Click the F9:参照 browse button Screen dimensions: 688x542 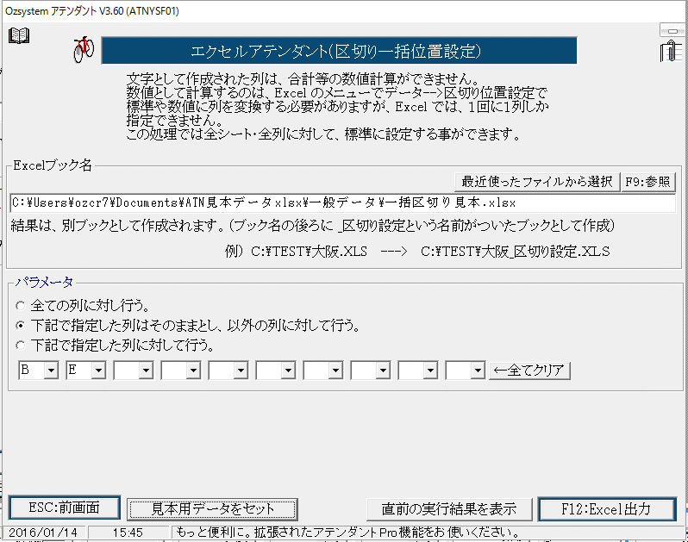[x=647, y=182]
